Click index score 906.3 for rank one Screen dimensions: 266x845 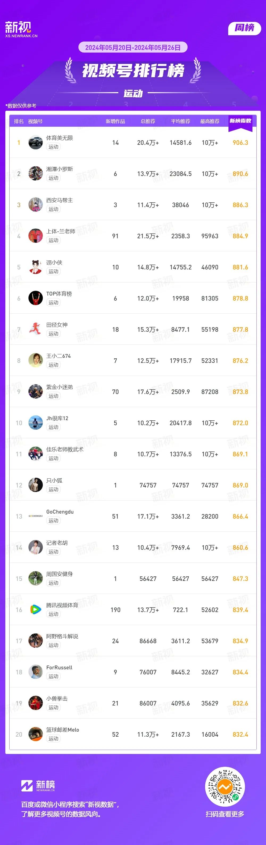tap(240, 143)
